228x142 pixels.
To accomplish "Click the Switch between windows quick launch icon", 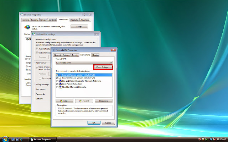I will [17, 140].
